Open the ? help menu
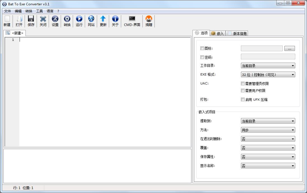The image size is (307, 193). [x=58, y=11]
